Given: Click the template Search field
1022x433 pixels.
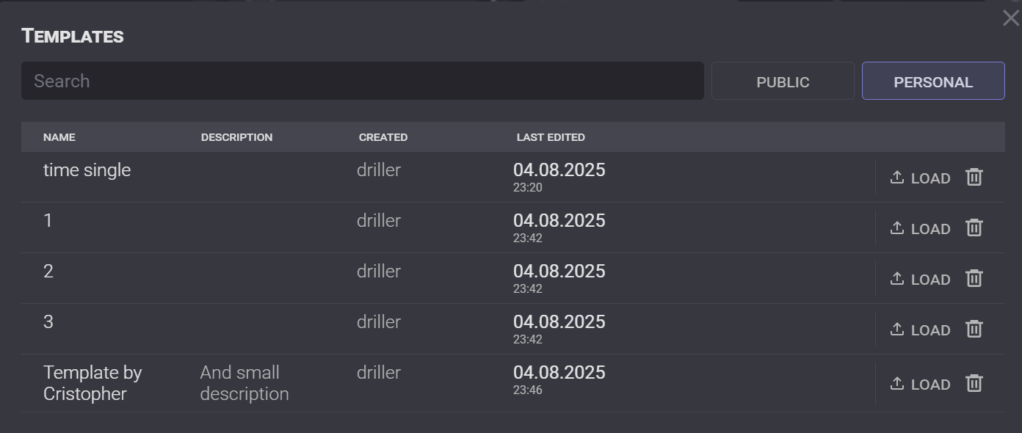Looking at the screenshot, I should (362, 81).
